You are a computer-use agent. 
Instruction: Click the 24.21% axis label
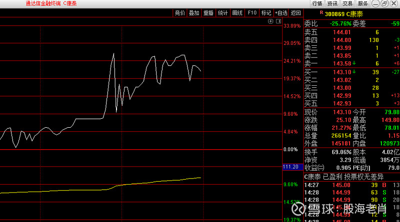click(292, 61)
